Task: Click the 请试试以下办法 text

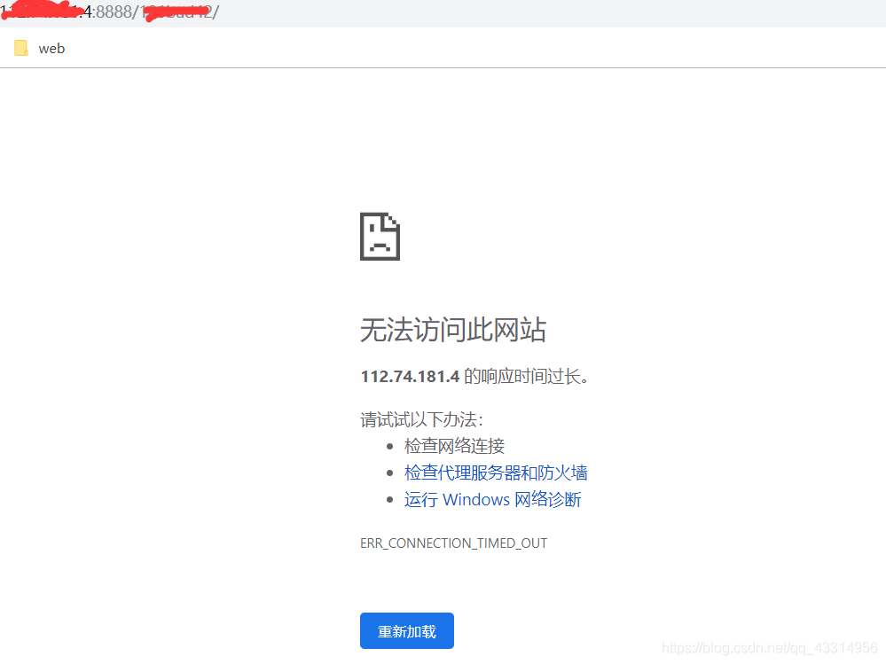Action: 421,419
